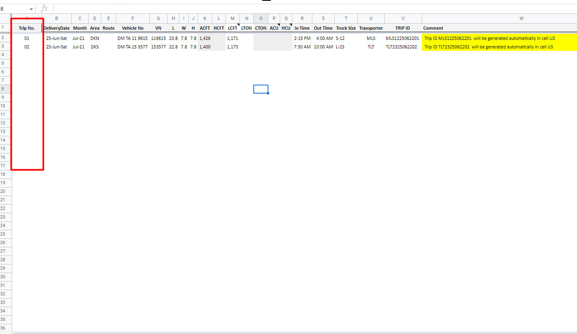Select the Out Time cell '10:00 AM'
The height and width of the screenshot is (334, 577).
323,47
